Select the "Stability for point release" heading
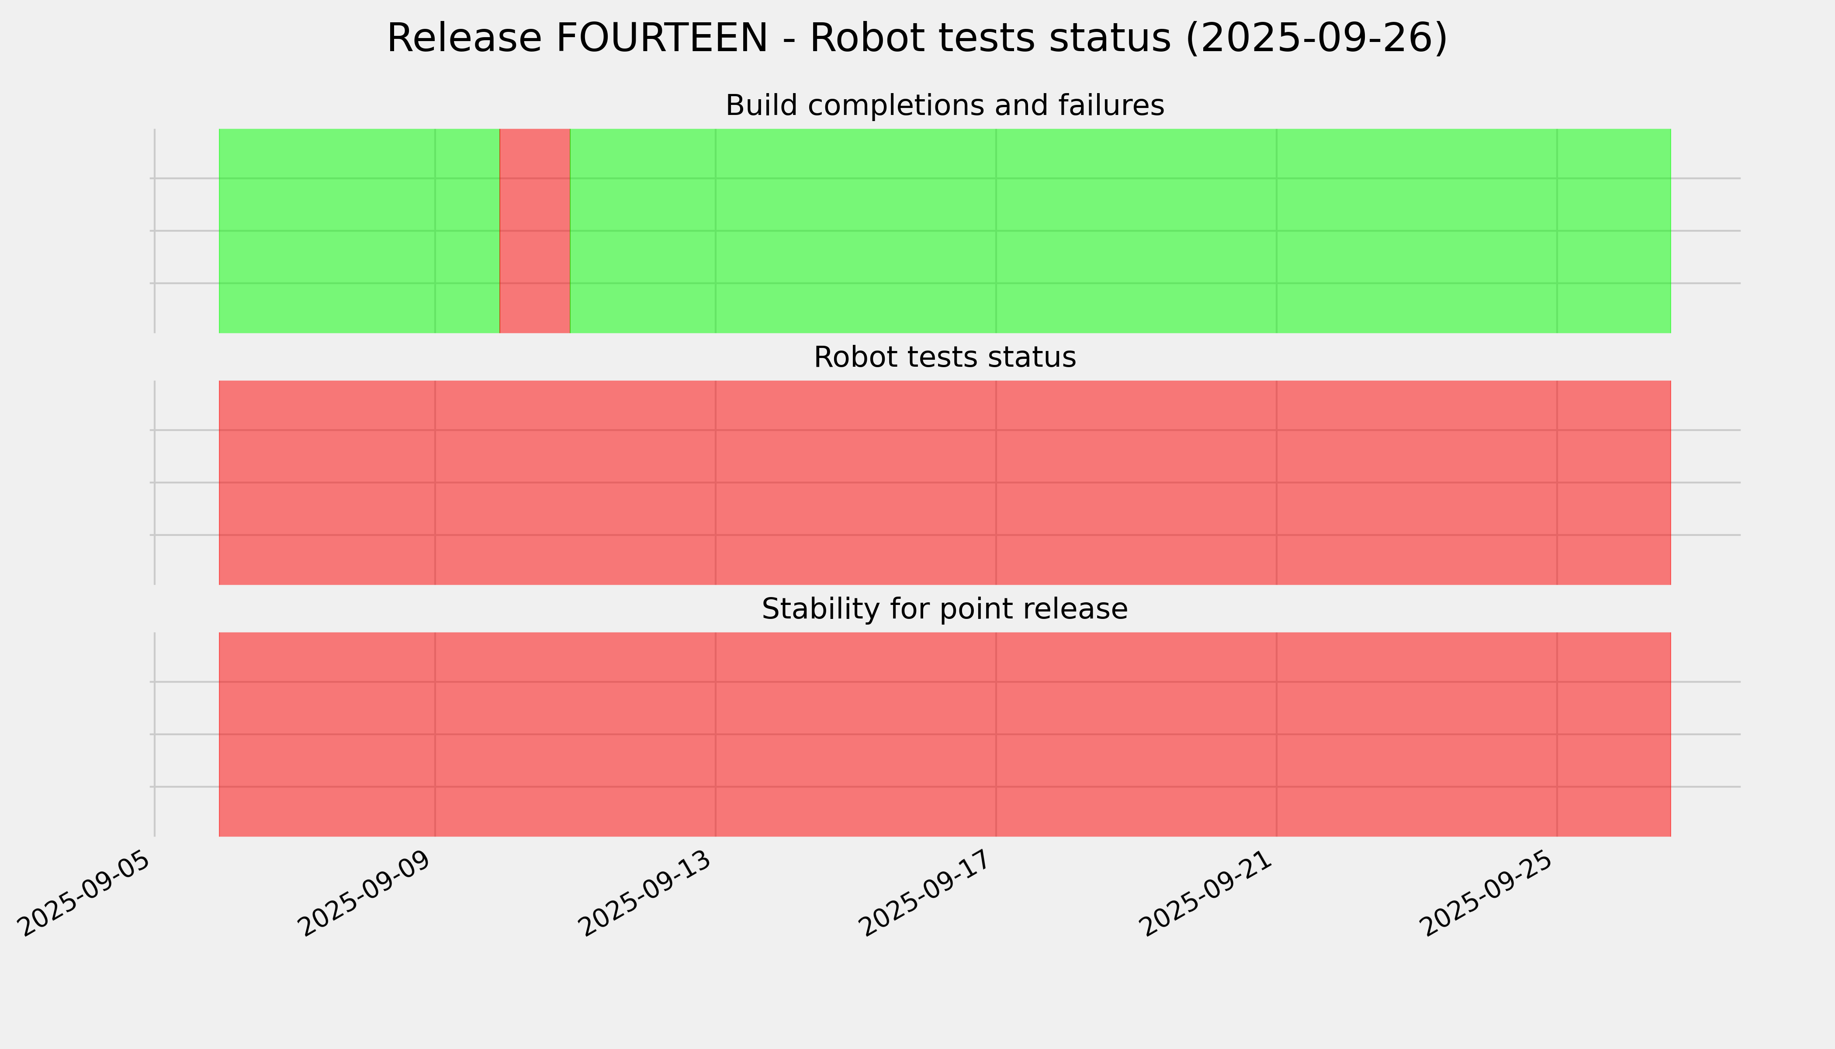The height and width of the screenshot is (1049, 1835). click(x=944, y=610)
